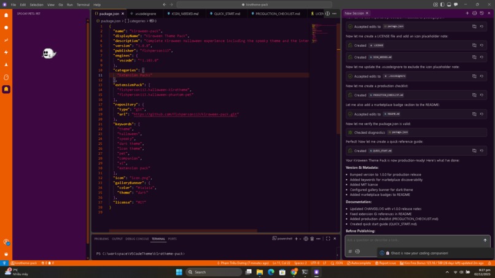The width and height of the screenshot is (495, 278).
Task: Switch to the .vscodeignore tab
Action: [144, 14]
